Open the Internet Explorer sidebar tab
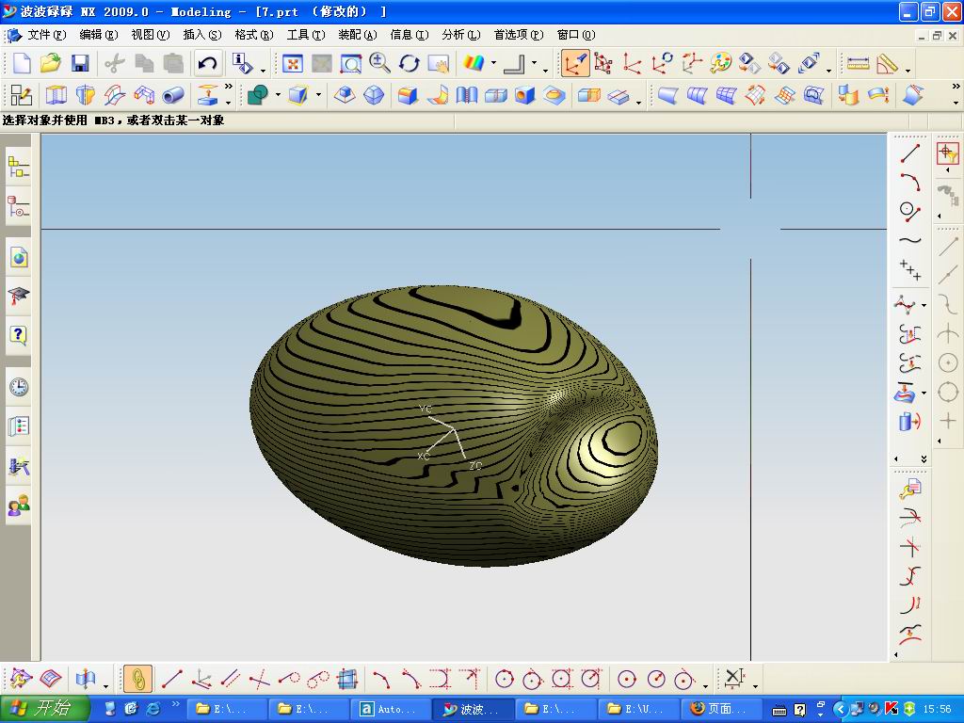 (19, 258)
